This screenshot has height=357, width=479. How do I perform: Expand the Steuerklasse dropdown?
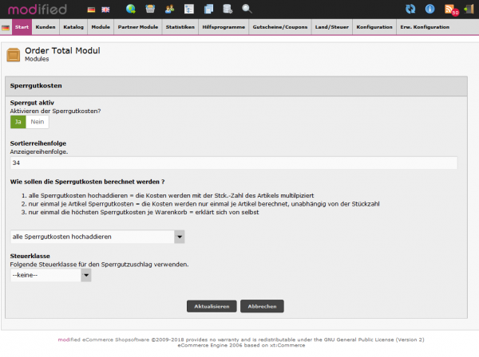(50, 275)
